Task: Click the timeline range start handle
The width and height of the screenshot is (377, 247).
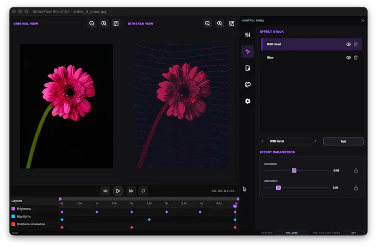Action: click(x=60, y=199)
